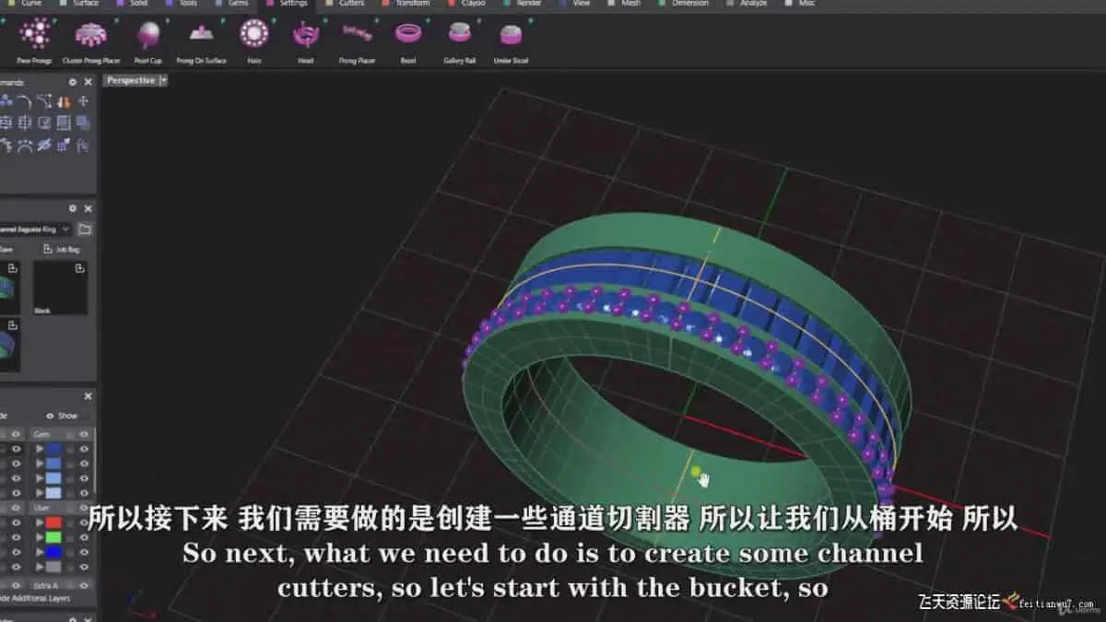Image resolution: width=1106 pixels, height=622 pixels.
Task: Expand the darkest blue gem layer arrow
Action: (40, 449)
